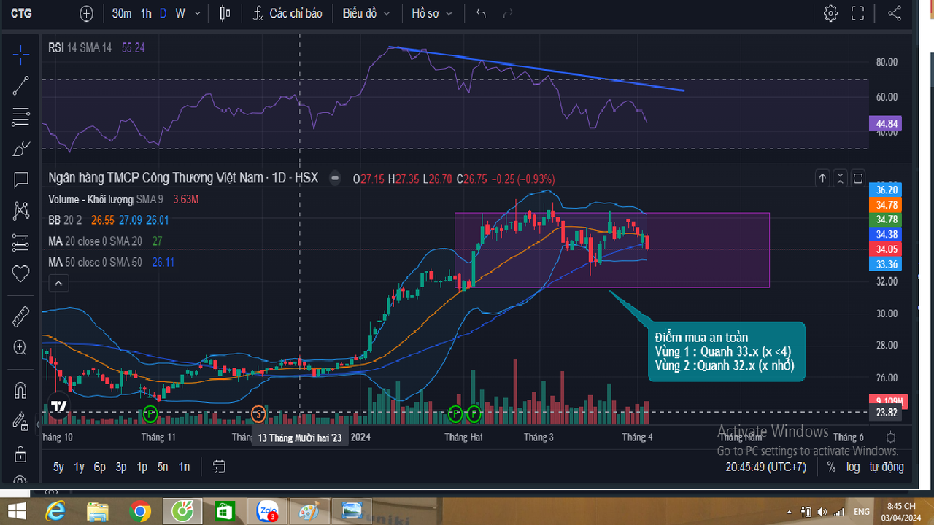Open chart settings gear
The image size is (934, 525).
[830, 13]
